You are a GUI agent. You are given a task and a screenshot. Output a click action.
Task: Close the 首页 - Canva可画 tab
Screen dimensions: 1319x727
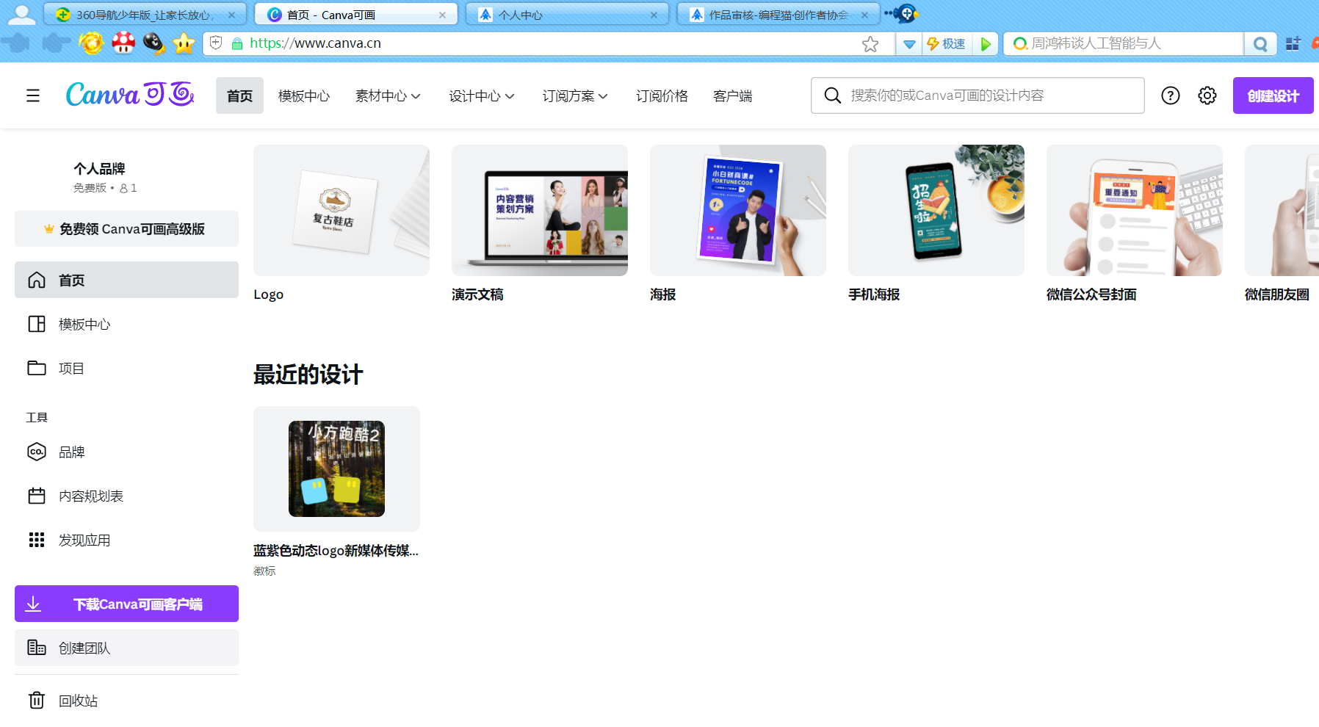(x=442, y=15)
